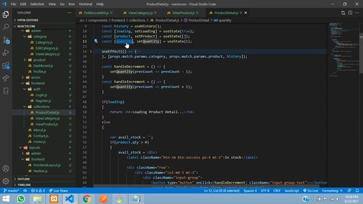Click Go Live in the status bar

pyautogui.click(x=310, y=190)
